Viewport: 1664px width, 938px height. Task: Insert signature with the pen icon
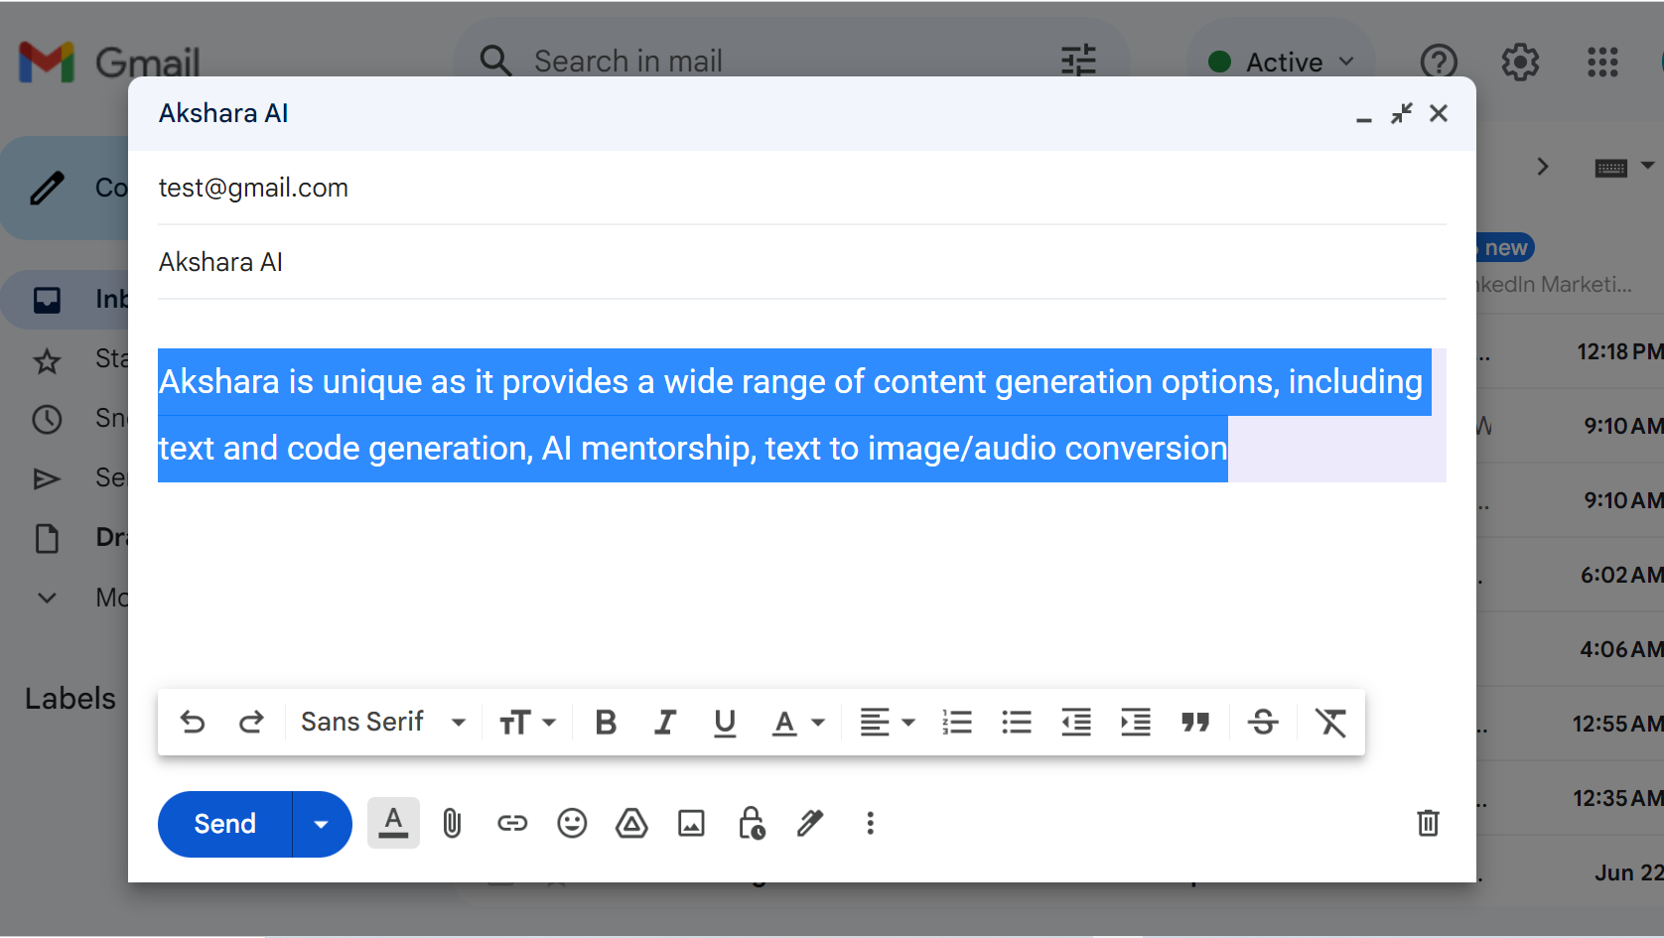810,823
